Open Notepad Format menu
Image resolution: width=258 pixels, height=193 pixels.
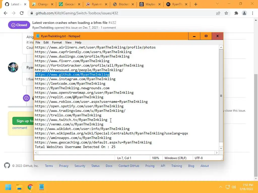pyautogui.click(x=57, y=42)
